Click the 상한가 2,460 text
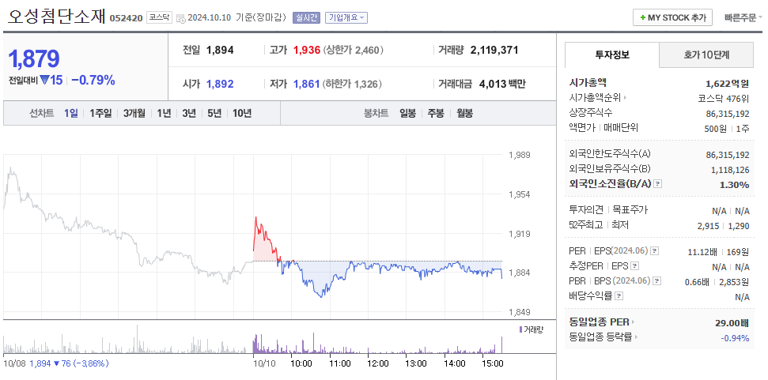Screen dimensions: 768x380 (x=353, y=50)
